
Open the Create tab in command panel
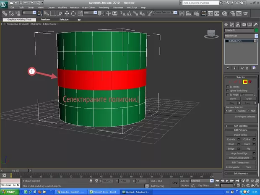pos(227,24)
